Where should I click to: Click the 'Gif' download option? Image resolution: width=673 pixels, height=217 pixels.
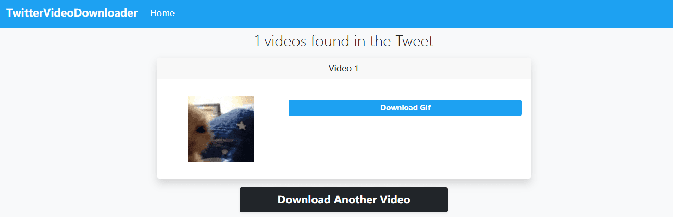tap(405, 108)
